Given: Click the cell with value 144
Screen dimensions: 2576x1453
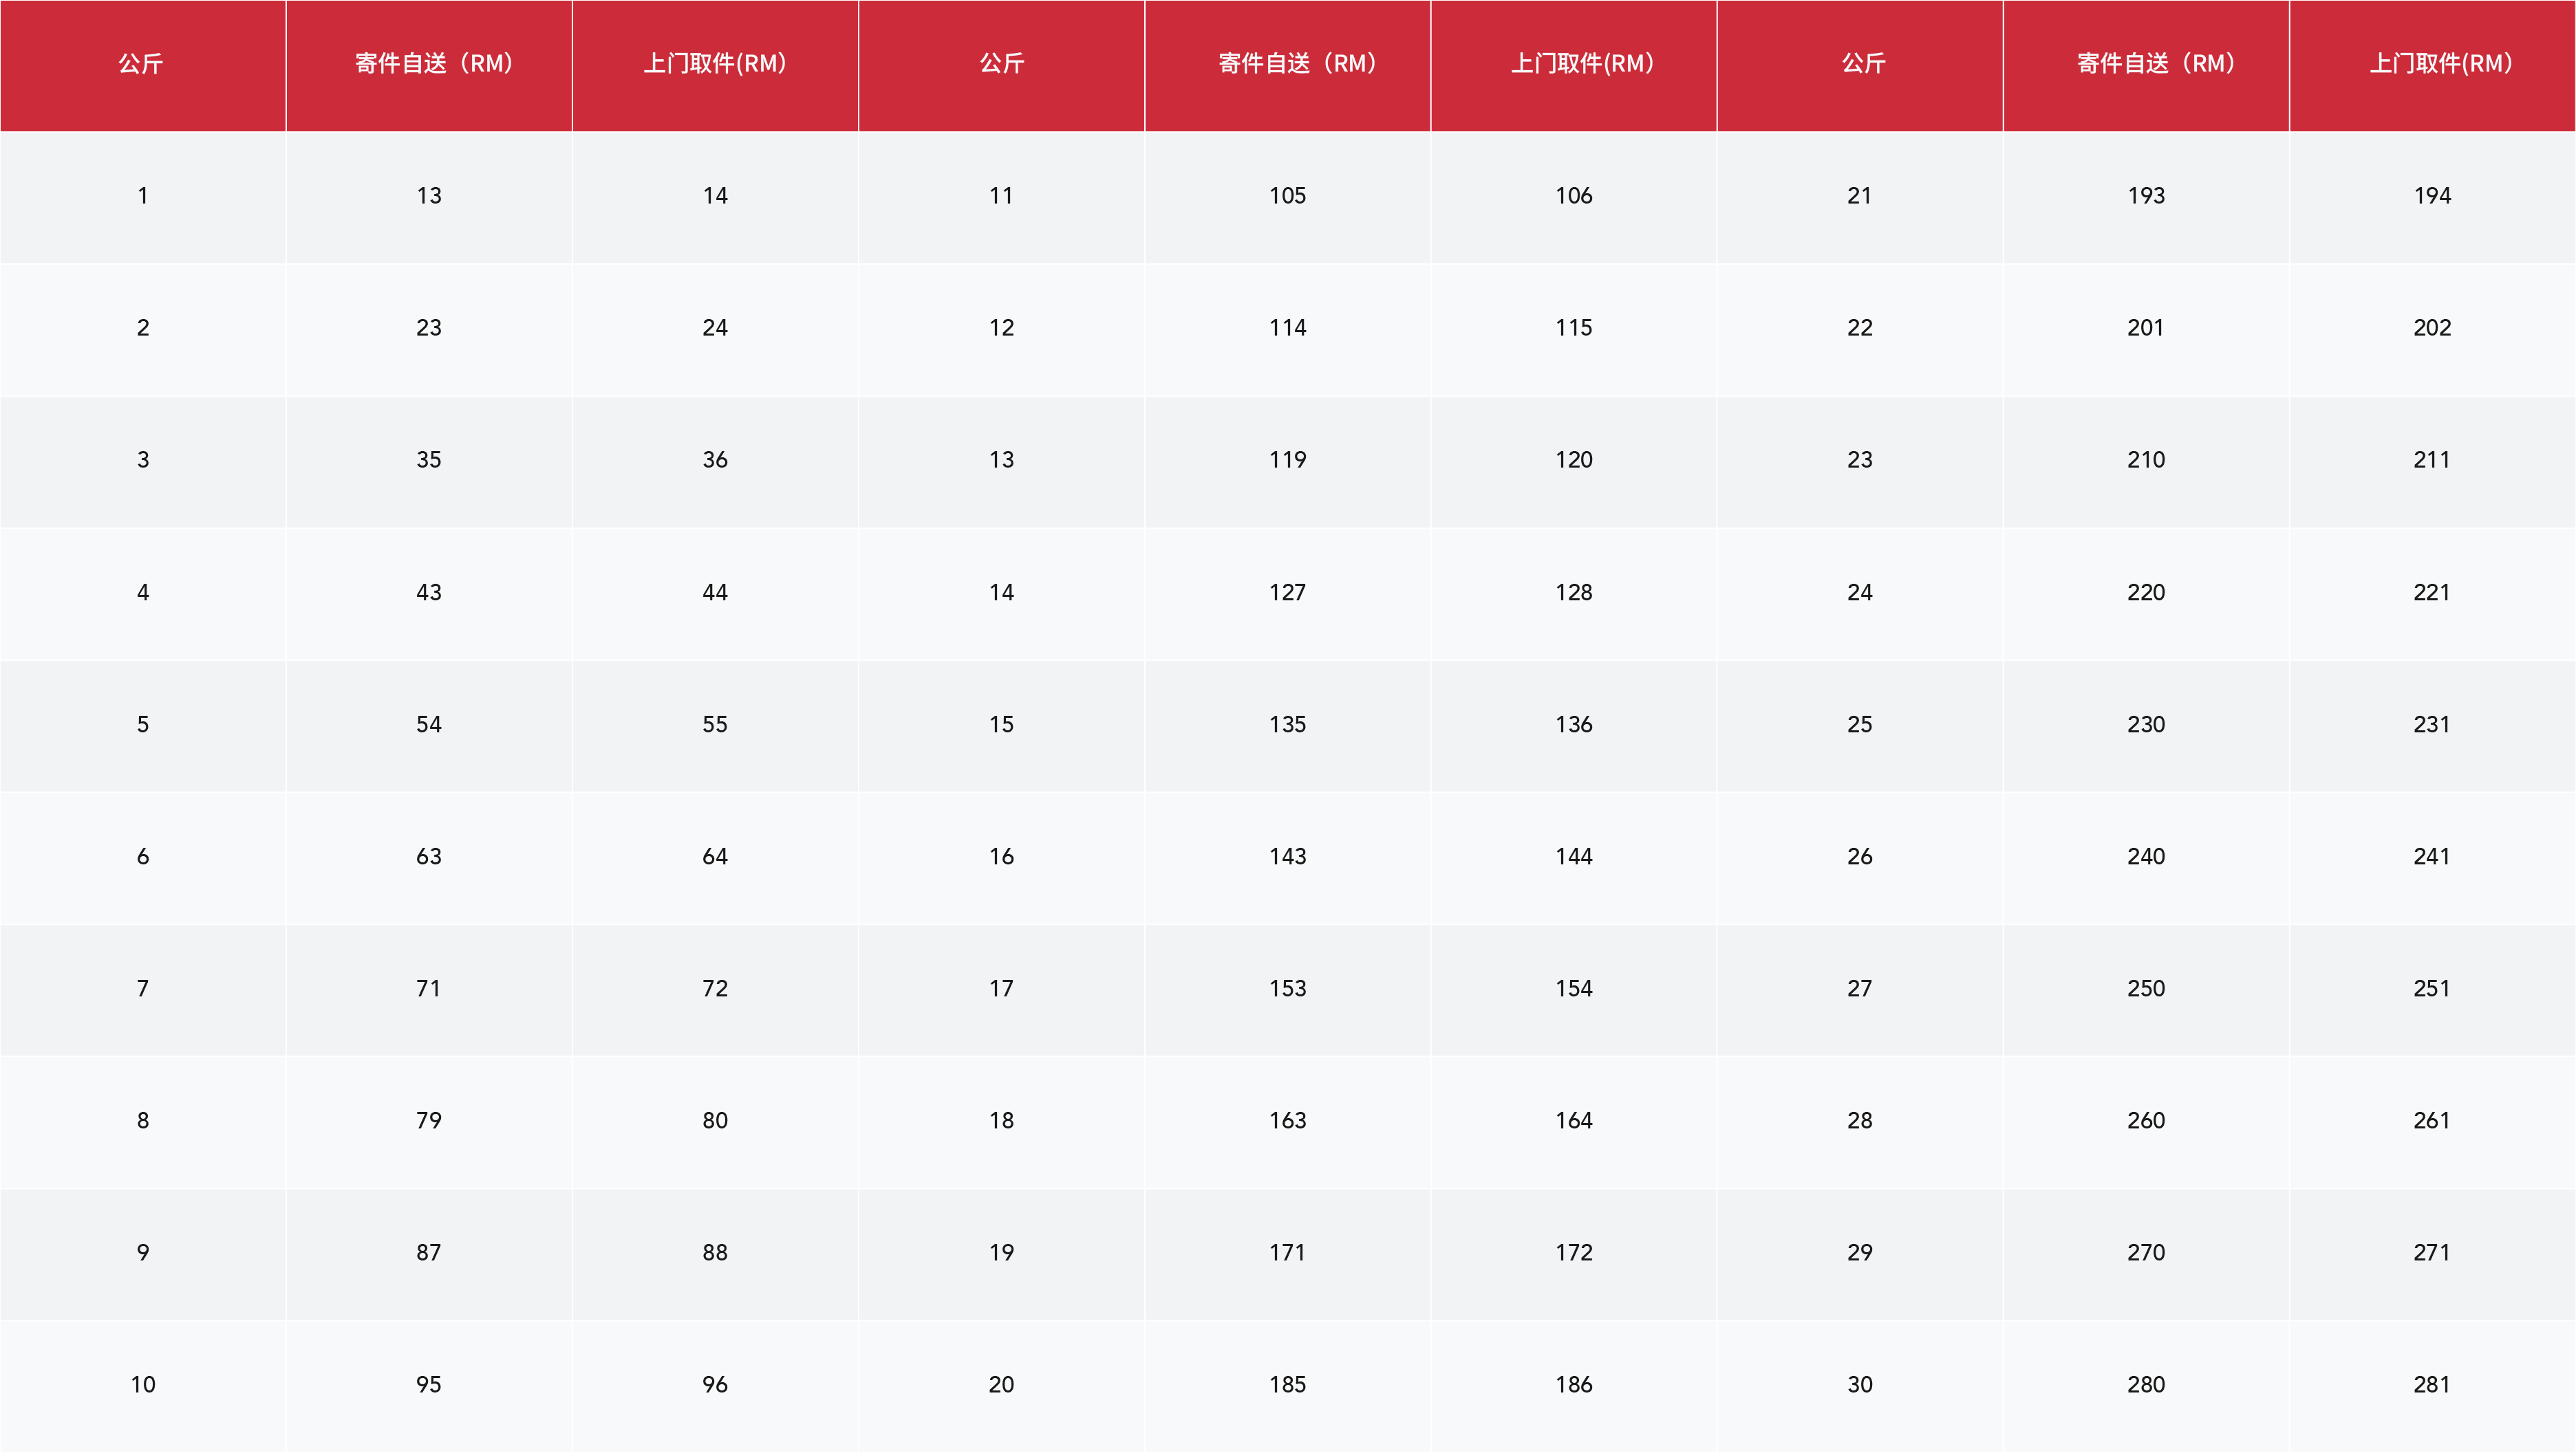Looking at the screenshot, I should coord(1573,856).
